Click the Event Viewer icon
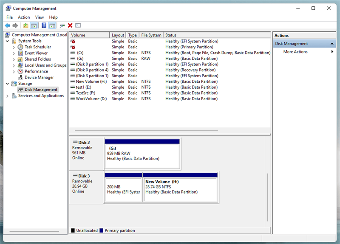The width and height of the screenshot is (340, 244). click(x=20, y=53)
